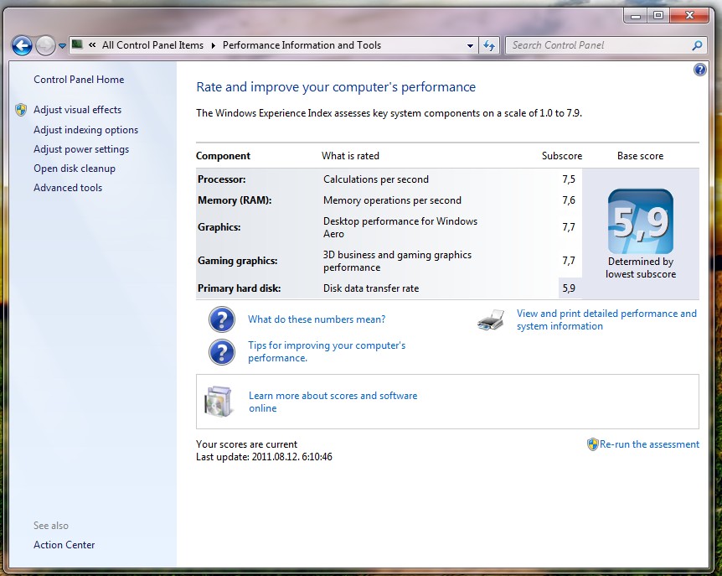The image size is (722, 576).
Task: Click the blue Back navigation arrow
Action: coord(22,45)
